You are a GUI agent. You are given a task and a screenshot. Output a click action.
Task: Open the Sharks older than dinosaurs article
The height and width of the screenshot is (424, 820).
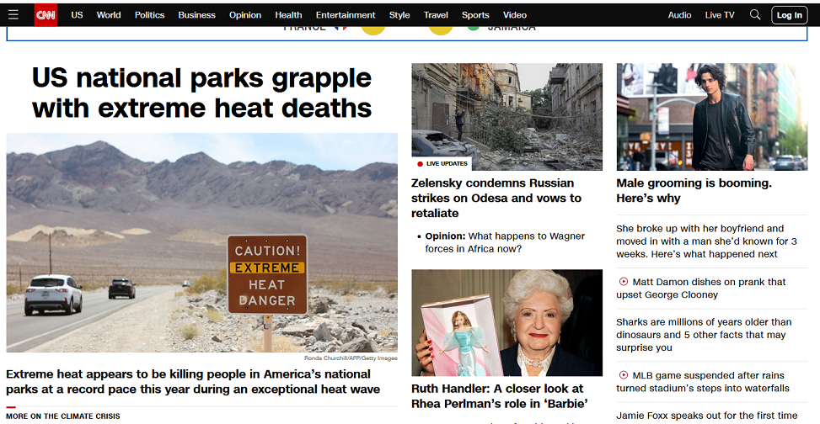tap(704, 334)
